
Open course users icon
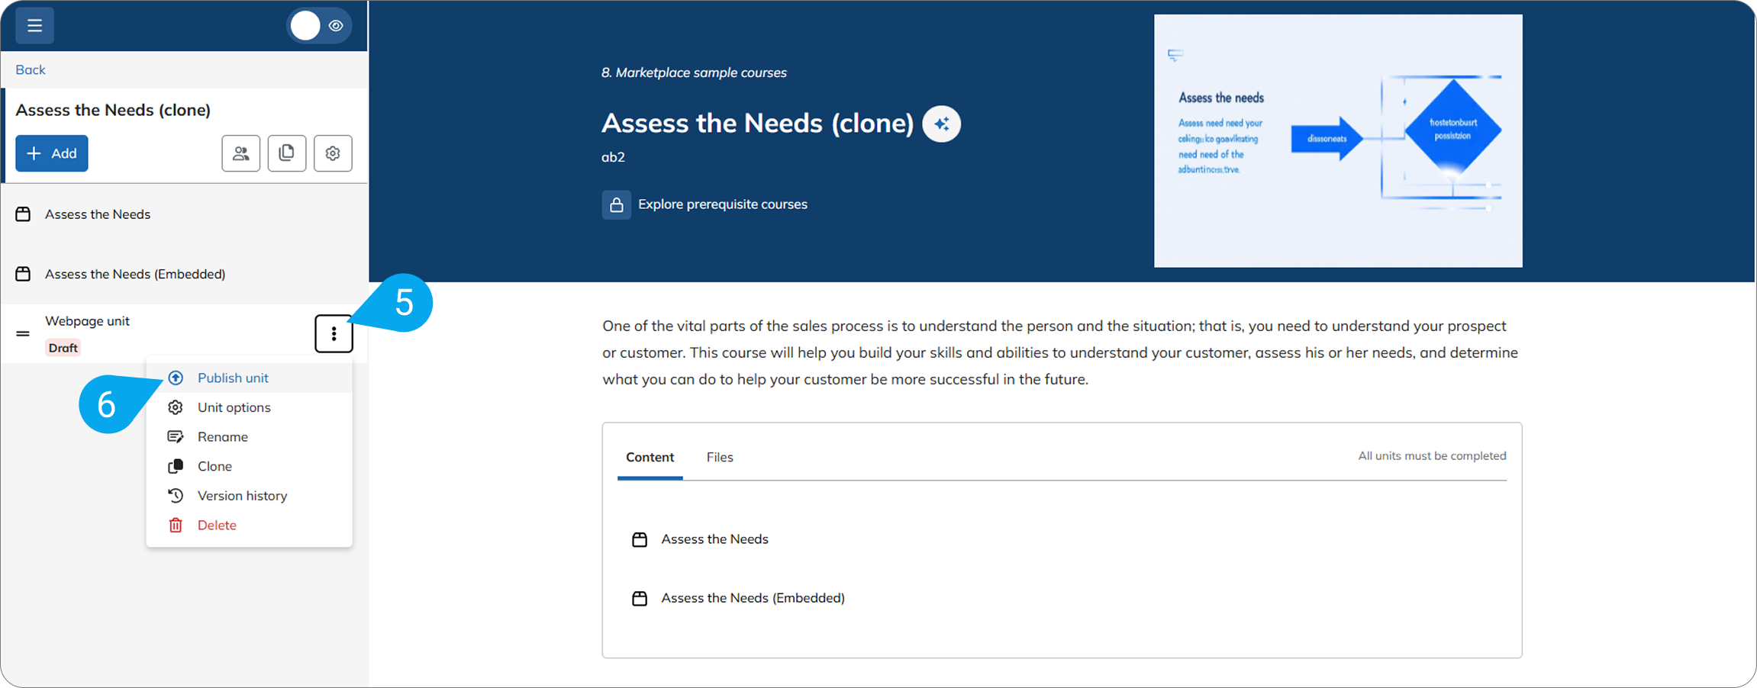[x=241, y=153]
